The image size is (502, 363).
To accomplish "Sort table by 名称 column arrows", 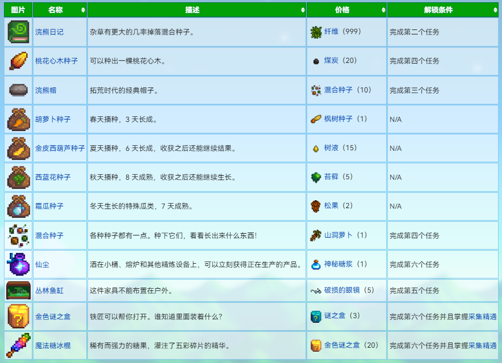I will [83, 10].
